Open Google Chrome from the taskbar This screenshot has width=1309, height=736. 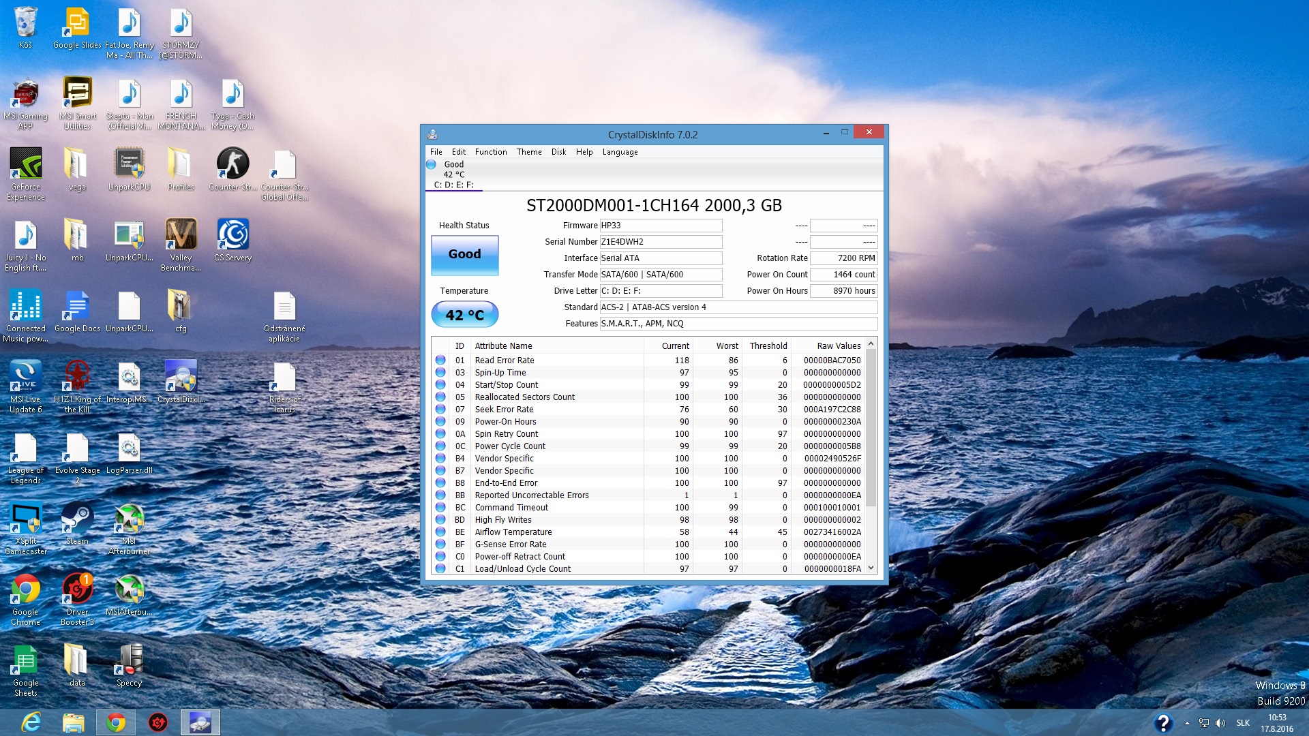point(115,722)
